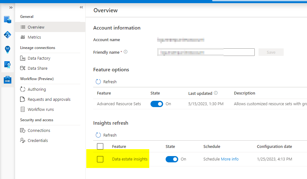This screenshot has height=179, width=307.
Task: Check the select-all Feature header checkbox
Action: click(100, 146)
